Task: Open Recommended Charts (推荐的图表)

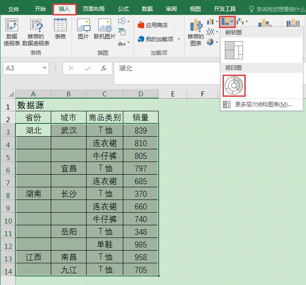Action: pos(196,33)
